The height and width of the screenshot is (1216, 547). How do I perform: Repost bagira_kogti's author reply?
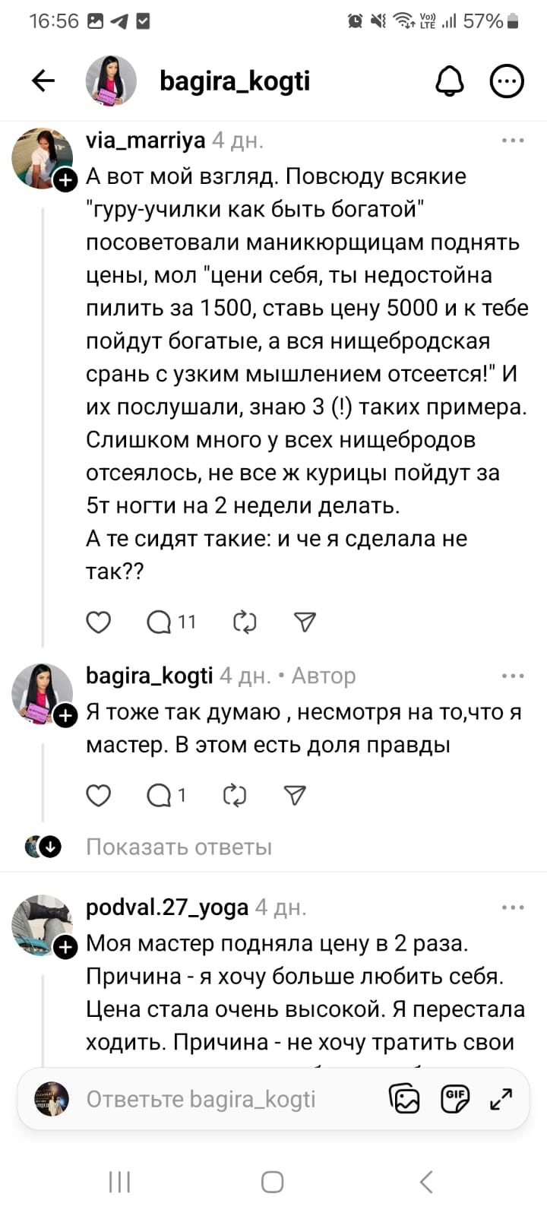click(x=235, y=795)
